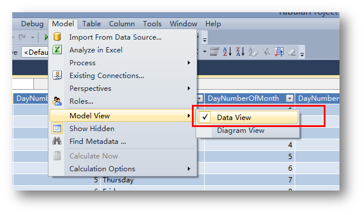Click the Existing Connections icon
The height and width of the screenshot is (215, 364).
pyautogui.click(x=57, y=75)
